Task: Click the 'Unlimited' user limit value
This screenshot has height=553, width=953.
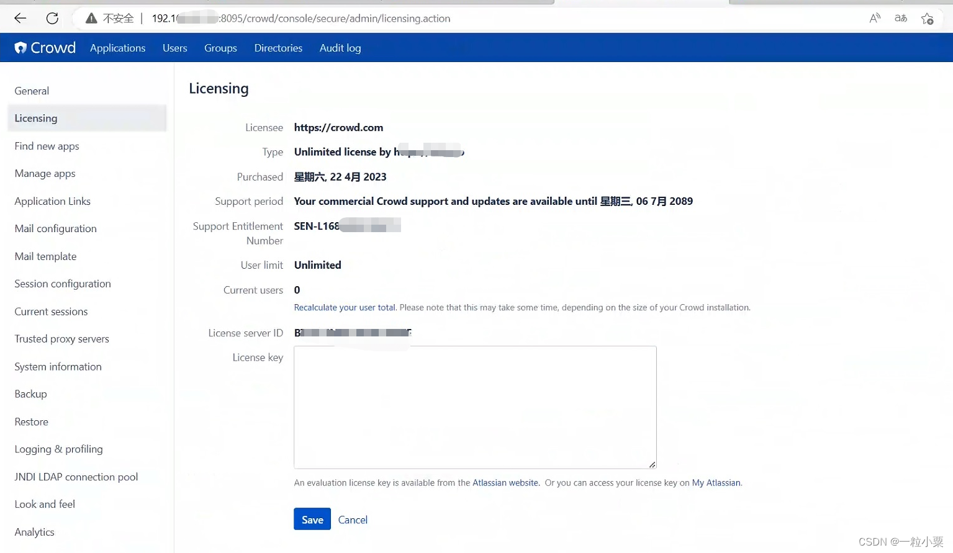Action: click(317, 265)
